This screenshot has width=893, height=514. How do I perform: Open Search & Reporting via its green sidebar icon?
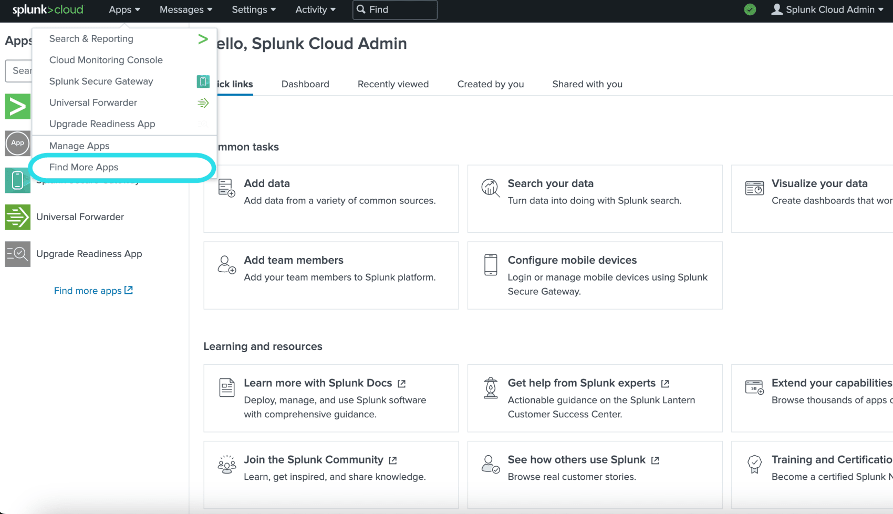[x=17, y=106]
